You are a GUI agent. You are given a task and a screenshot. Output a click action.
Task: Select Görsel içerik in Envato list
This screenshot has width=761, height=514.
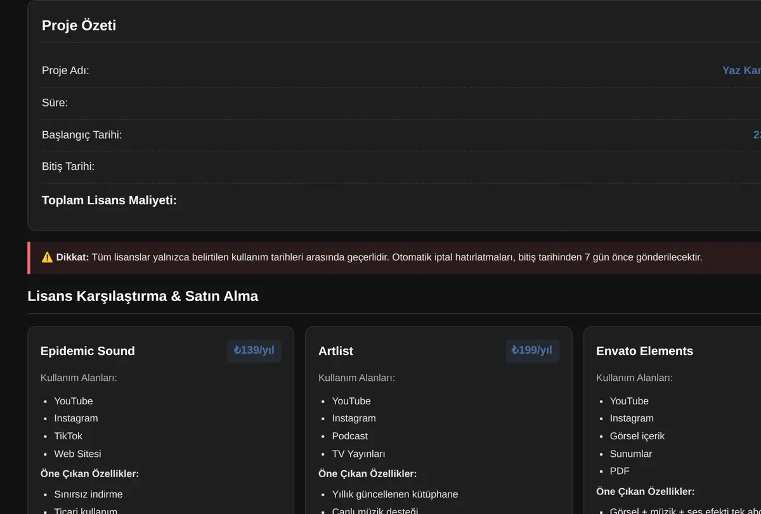point(637,436)
